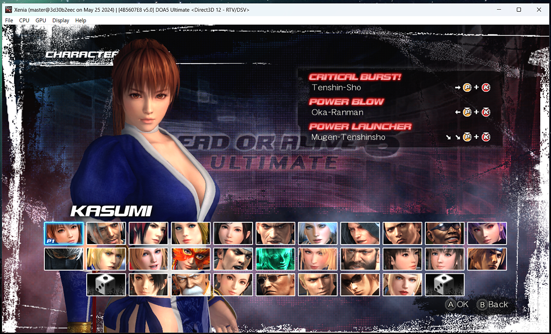Screen dimensions: 551x334
Task: Choose brown-haired man with dark sunglasses
Action: click(x=360, y=285)
